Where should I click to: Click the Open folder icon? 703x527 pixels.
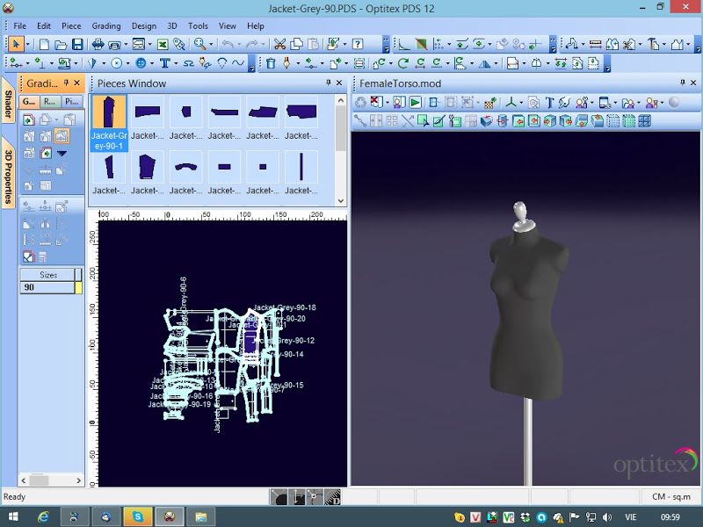61,44
